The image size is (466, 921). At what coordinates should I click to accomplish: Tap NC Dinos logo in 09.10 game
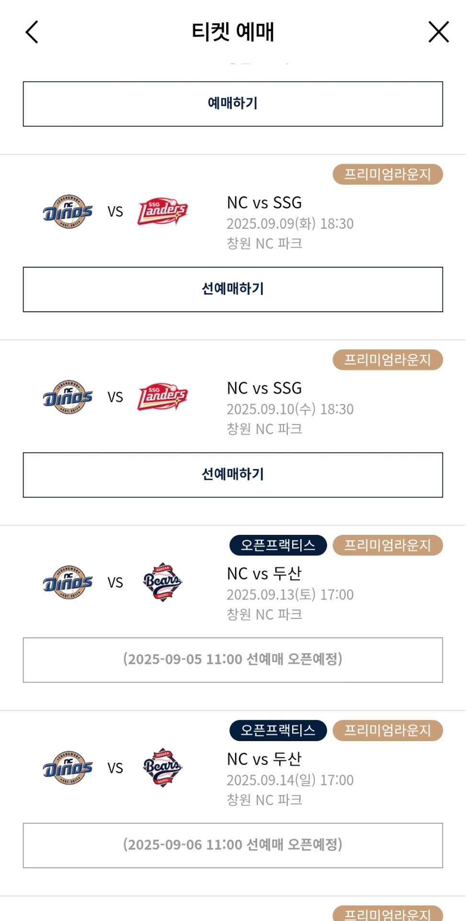tap(68, 397)
